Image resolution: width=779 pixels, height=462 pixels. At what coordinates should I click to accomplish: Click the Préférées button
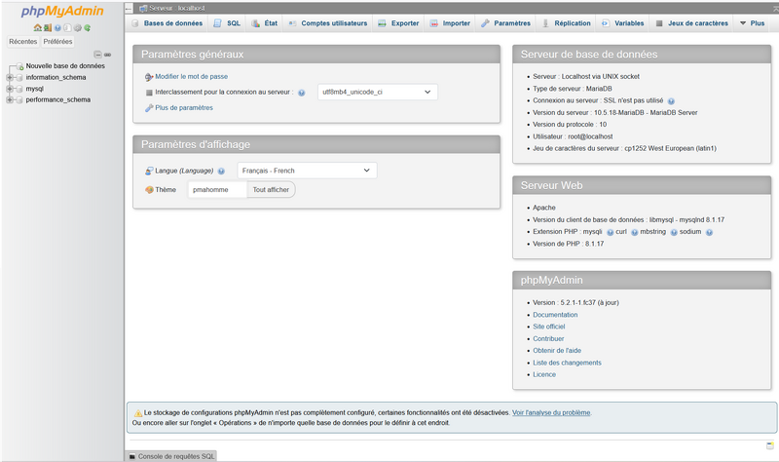point(57,42)
